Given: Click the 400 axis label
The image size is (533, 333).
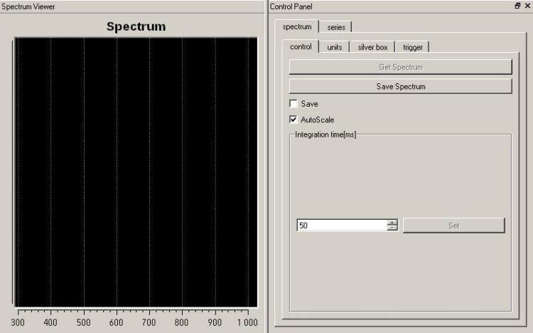Looking at the screenshot, I should [50, 322].
